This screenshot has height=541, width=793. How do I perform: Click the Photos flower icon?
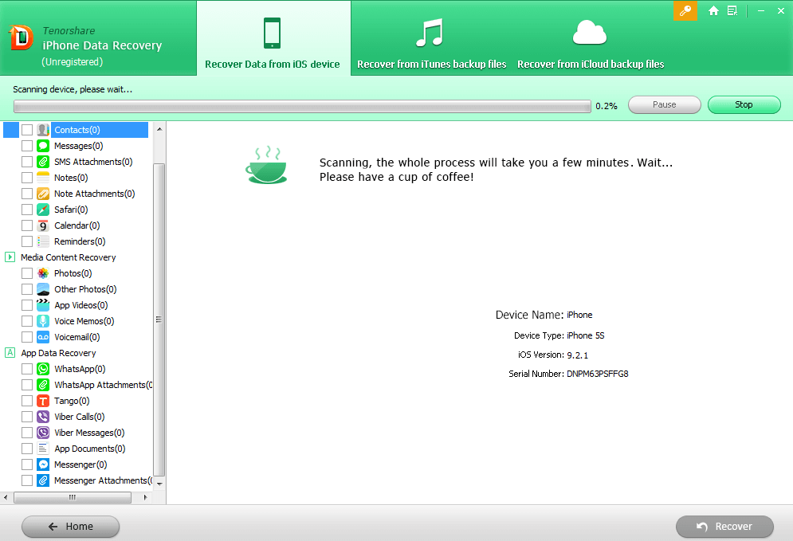(43, 273)
